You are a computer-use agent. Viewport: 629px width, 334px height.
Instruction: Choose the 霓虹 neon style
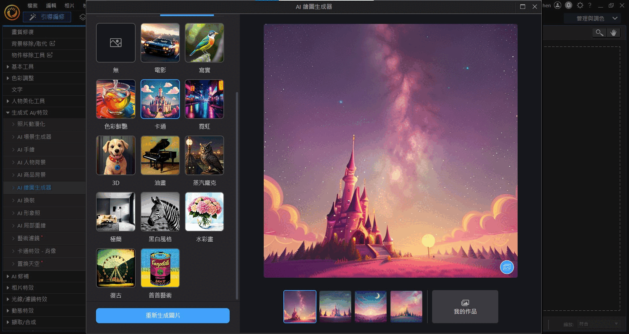pos(204,99)
